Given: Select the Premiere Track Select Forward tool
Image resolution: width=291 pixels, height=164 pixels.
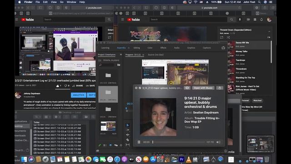Looking at the screenshot, I should 128,130.
